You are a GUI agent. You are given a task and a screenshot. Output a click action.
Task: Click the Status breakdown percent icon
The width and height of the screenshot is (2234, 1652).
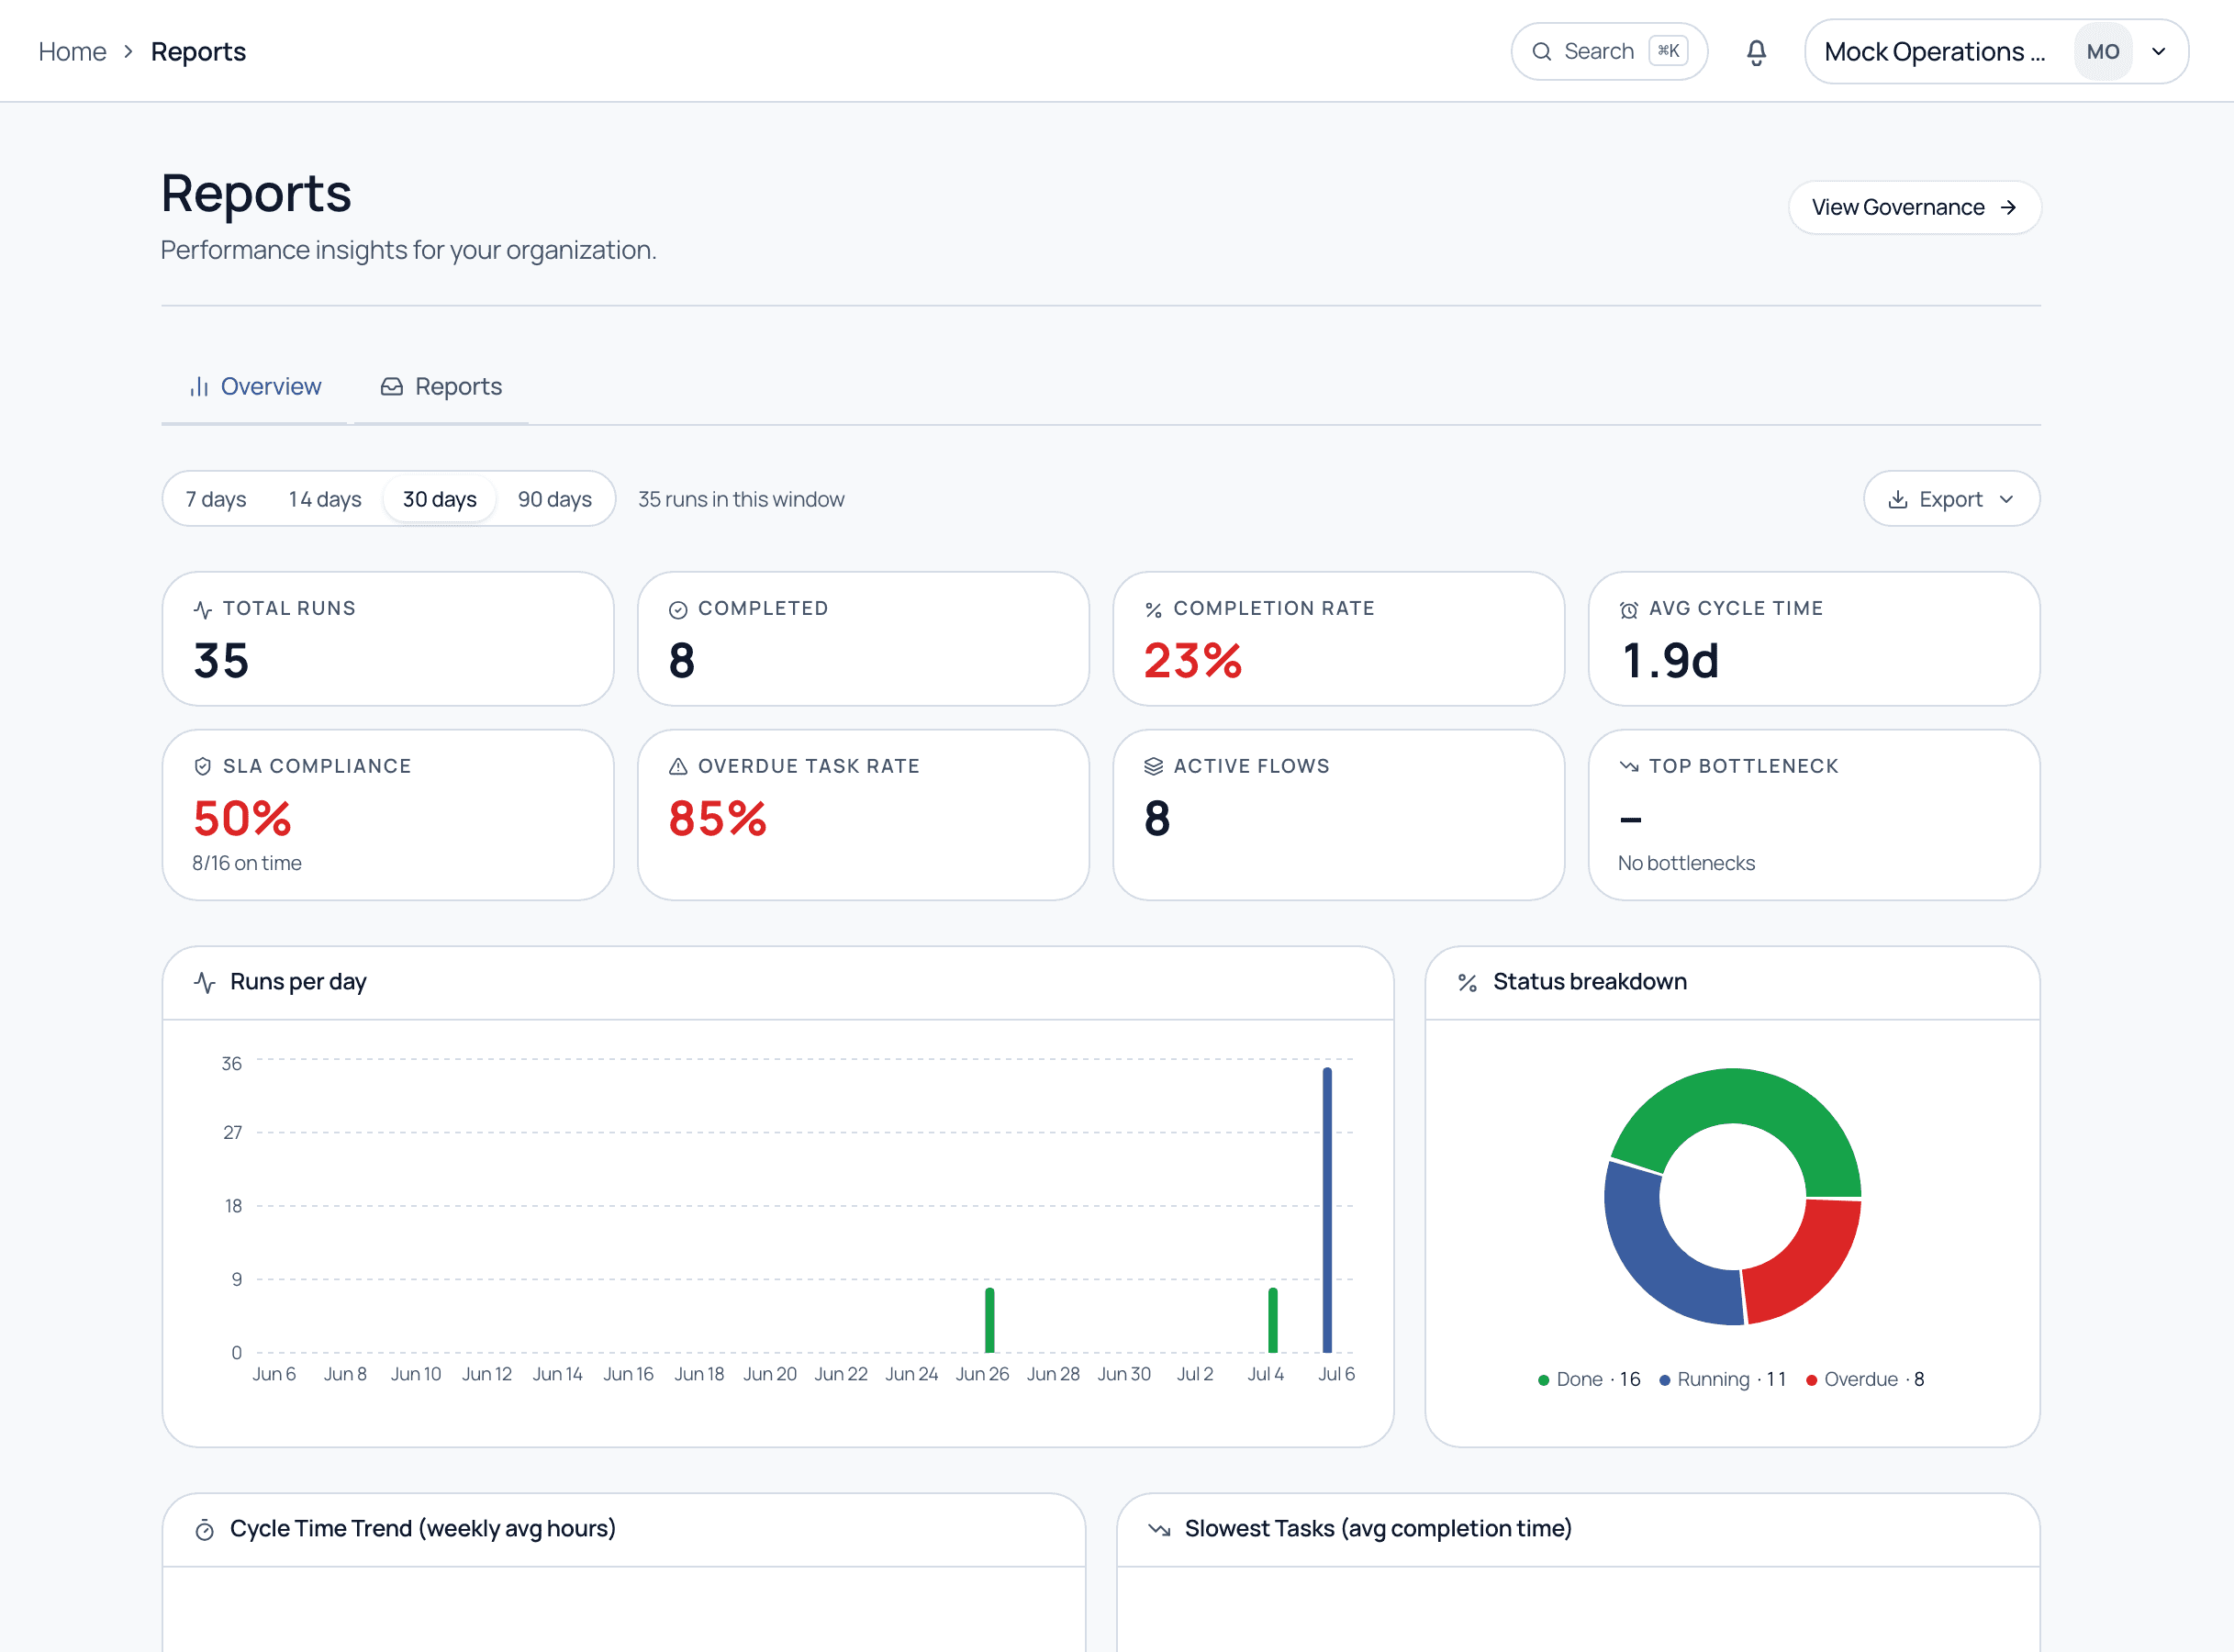point(1467,983)
